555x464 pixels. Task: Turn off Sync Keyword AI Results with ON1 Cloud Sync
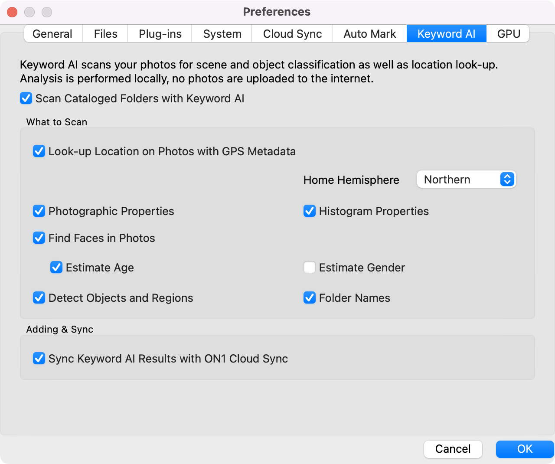tap(39, 359)
